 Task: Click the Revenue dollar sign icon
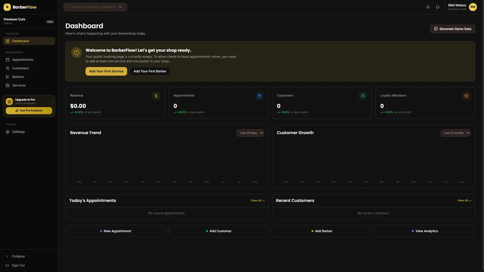156,96
